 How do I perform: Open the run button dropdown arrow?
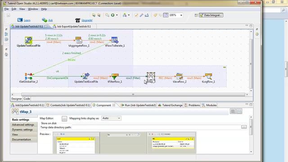pyautogui.click(x=117, y=15)
